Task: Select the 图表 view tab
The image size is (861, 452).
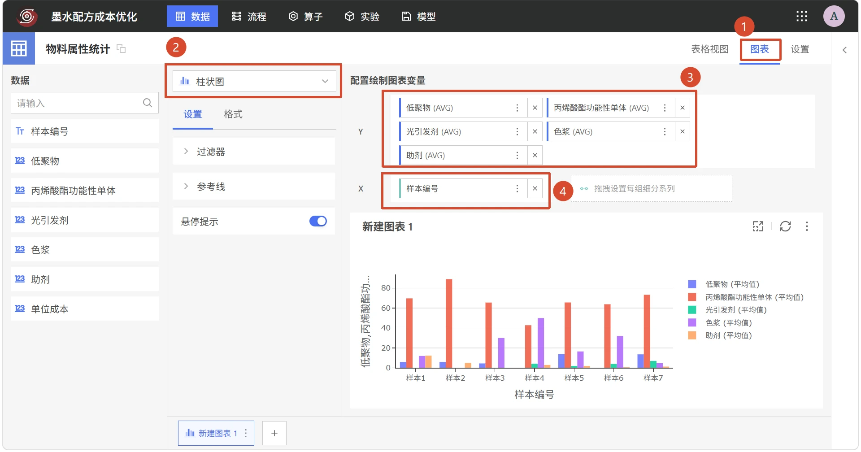Action: tap(760, 49)
